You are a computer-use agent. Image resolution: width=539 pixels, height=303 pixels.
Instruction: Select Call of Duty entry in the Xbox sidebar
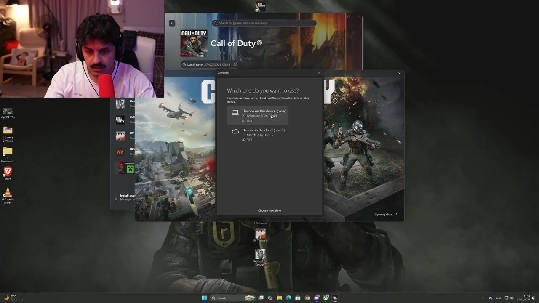pos(125,120)
